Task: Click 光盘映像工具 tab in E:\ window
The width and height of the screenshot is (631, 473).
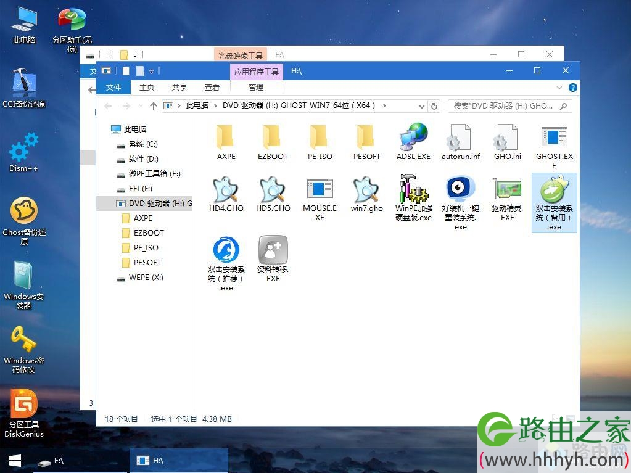Action: [x=240, y=56]
